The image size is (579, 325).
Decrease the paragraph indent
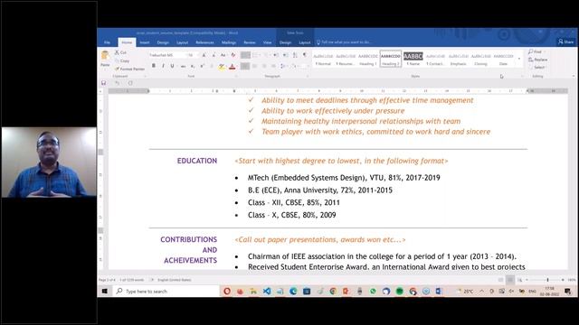(275, 55)
